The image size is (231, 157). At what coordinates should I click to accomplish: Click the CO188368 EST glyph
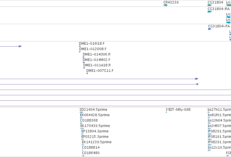coord(81,123)
